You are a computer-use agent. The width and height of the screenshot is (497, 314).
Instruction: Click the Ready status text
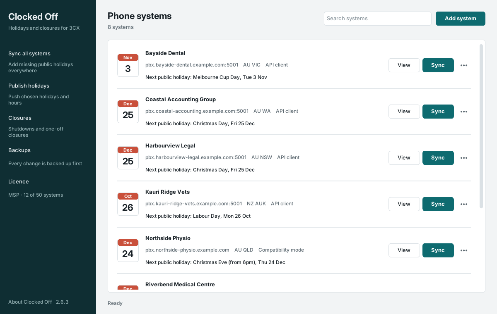tap(115, 303)
